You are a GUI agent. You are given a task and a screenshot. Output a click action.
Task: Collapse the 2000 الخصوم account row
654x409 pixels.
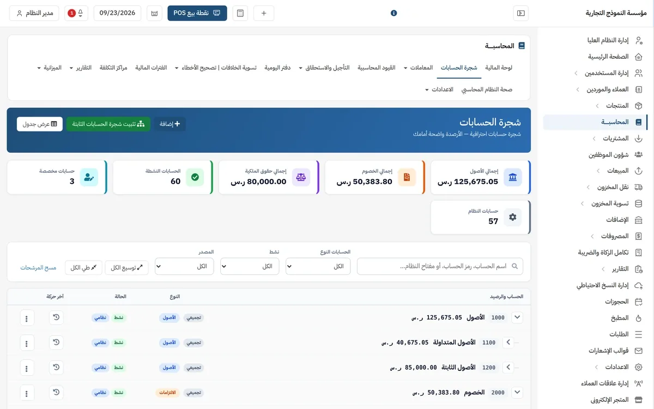[x=517, y=392]
